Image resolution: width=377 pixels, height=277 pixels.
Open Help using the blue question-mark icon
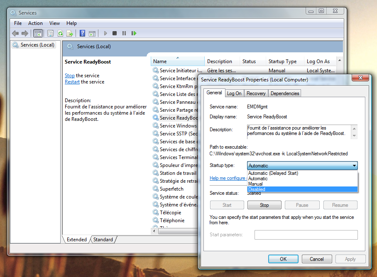pos(82,33)
